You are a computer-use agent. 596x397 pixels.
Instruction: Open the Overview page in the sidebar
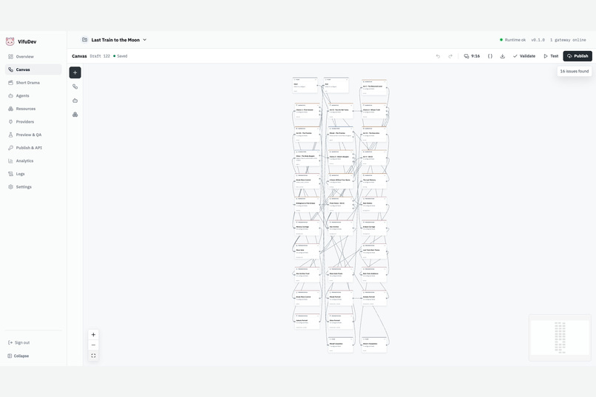point(33,57)
